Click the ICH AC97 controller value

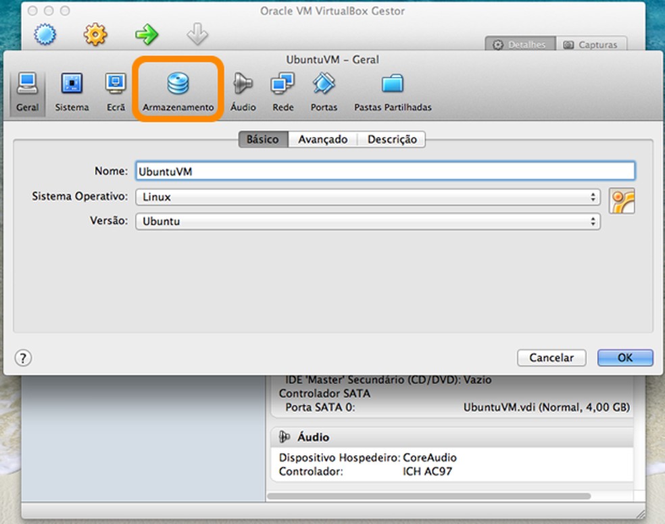(427, 471)
